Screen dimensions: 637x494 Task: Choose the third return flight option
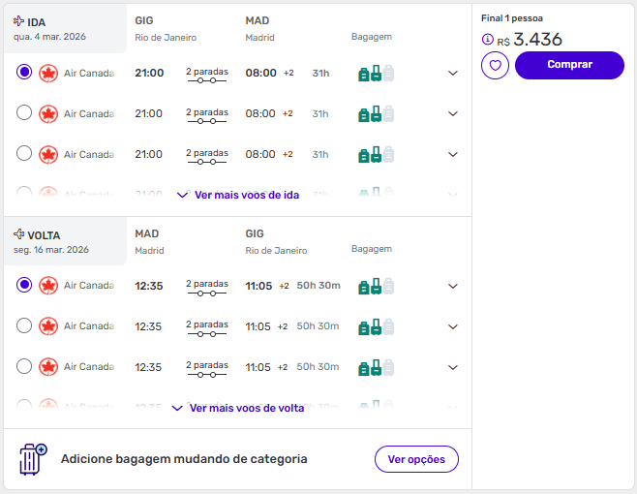click(24, 367)
